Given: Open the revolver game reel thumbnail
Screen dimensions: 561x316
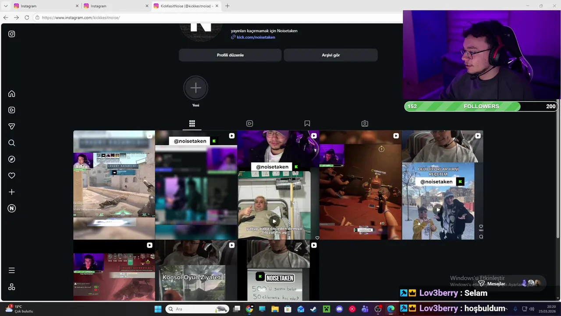Looking at the screenshot, I should coord(360,185).
